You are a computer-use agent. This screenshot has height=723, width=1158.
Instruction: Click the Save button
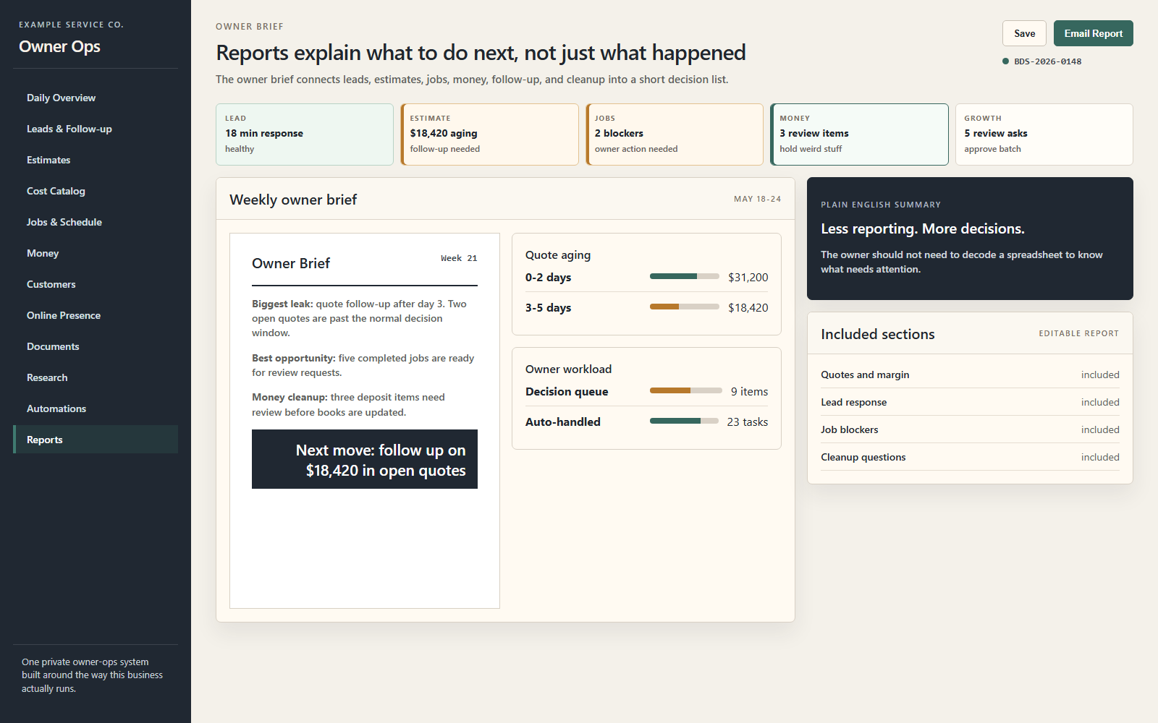[x=1024, y=33]
